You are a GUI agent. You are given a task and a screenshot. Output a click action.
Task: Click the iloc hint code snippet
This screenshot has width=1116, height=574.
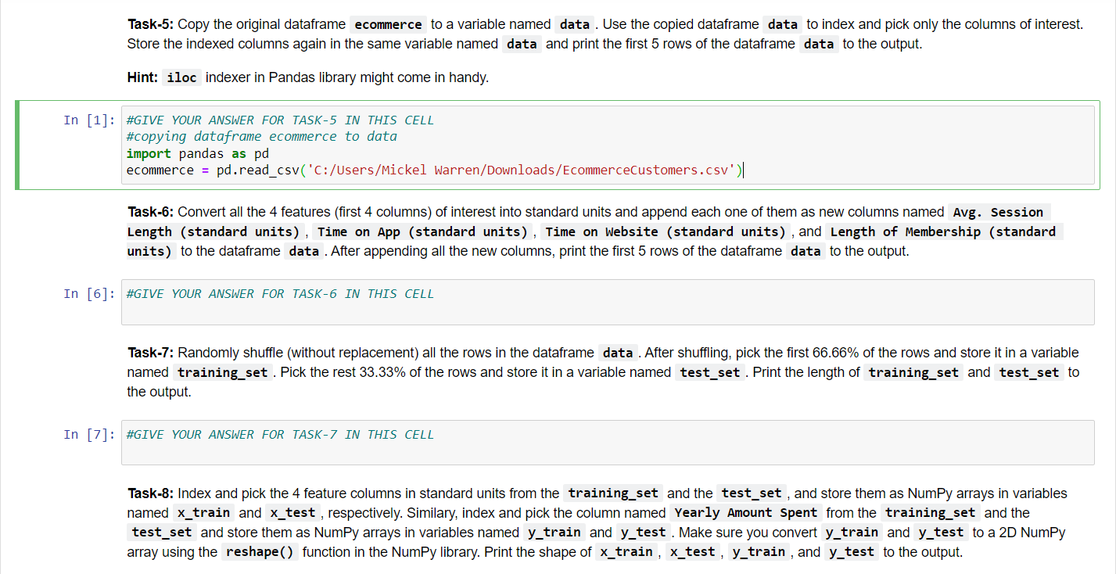pos(181,77)
